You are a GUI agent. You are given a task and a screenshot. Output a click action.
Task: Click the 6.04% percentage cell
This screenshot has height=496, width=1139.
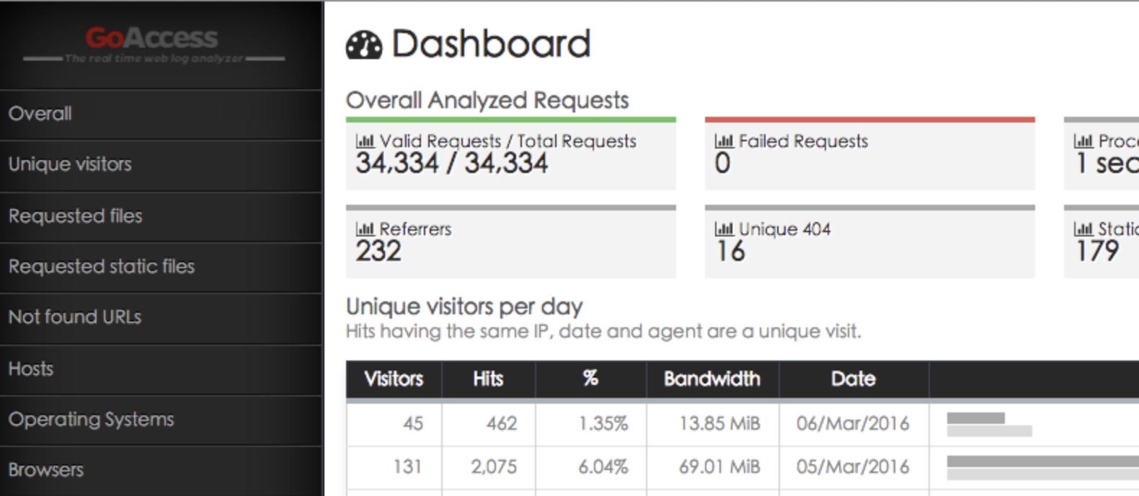tap(590, 467)
